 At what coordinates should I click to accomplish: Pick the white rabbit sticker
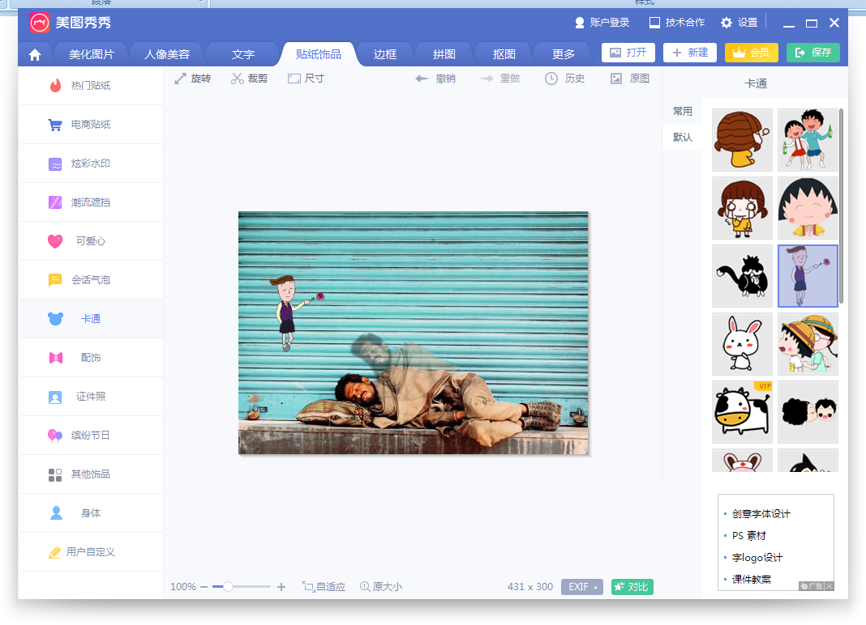tap(742, 344)
